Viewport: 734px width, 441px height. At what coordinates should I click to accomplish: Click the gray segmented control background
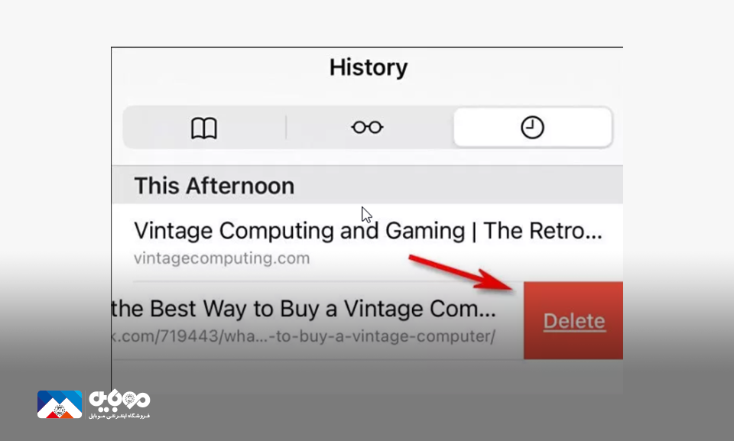click(368, 128)
